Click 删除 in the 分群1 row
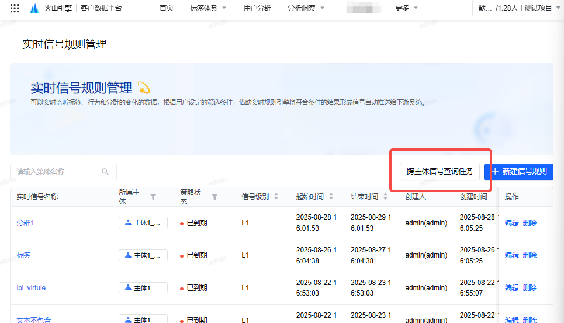The image size is (564, 323). pos(530,223)
